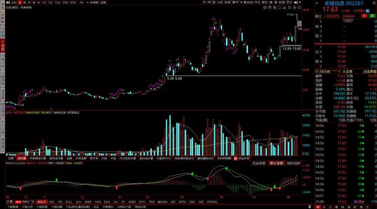The width and height of the screenshot is (377, 209).
Task: Select the scissors cut icon
Action: tap(284, 8)
